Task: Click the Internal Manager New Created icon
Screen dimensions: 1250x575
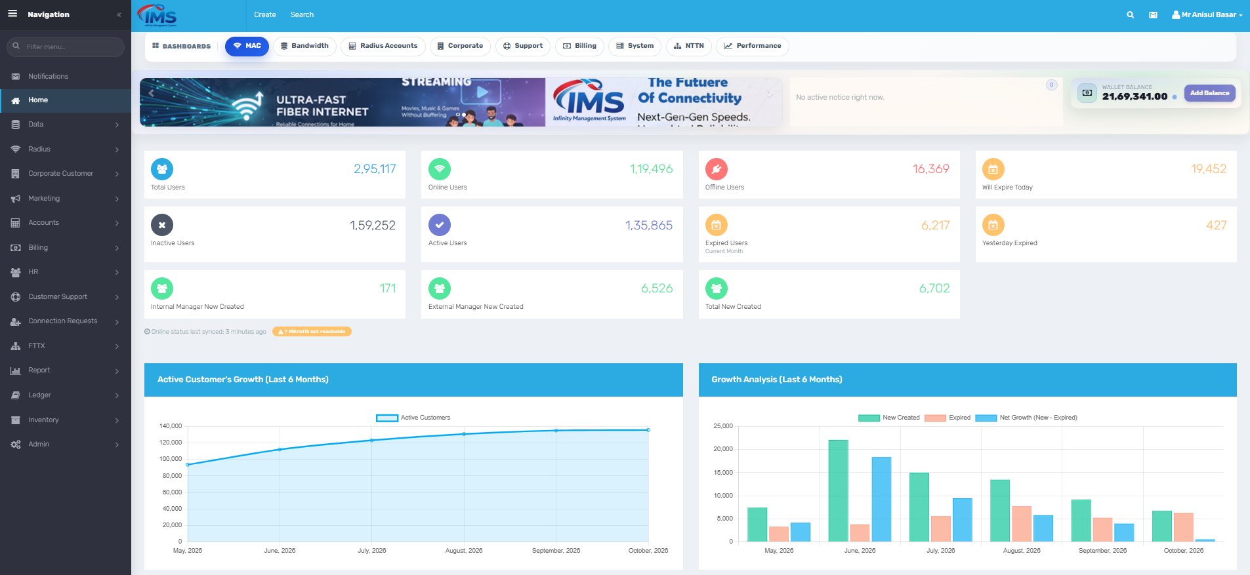Action: [x=162, y=288]
